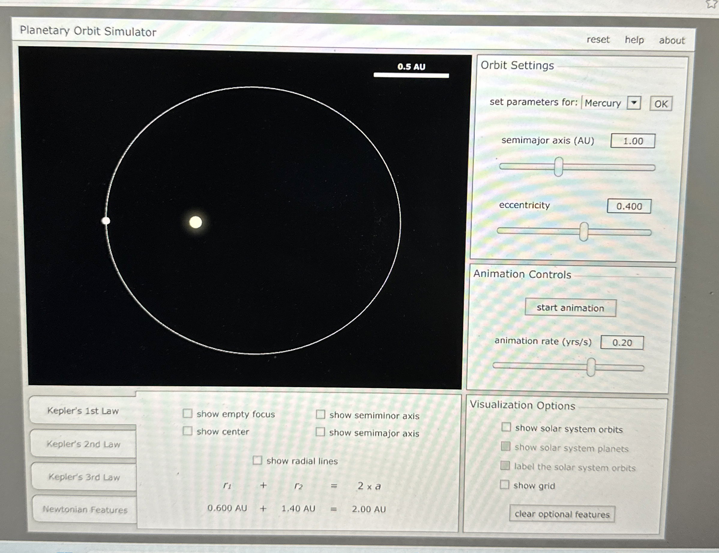Toggle show center checkbox
Screen dimensions: 719x553
point(188,431)
